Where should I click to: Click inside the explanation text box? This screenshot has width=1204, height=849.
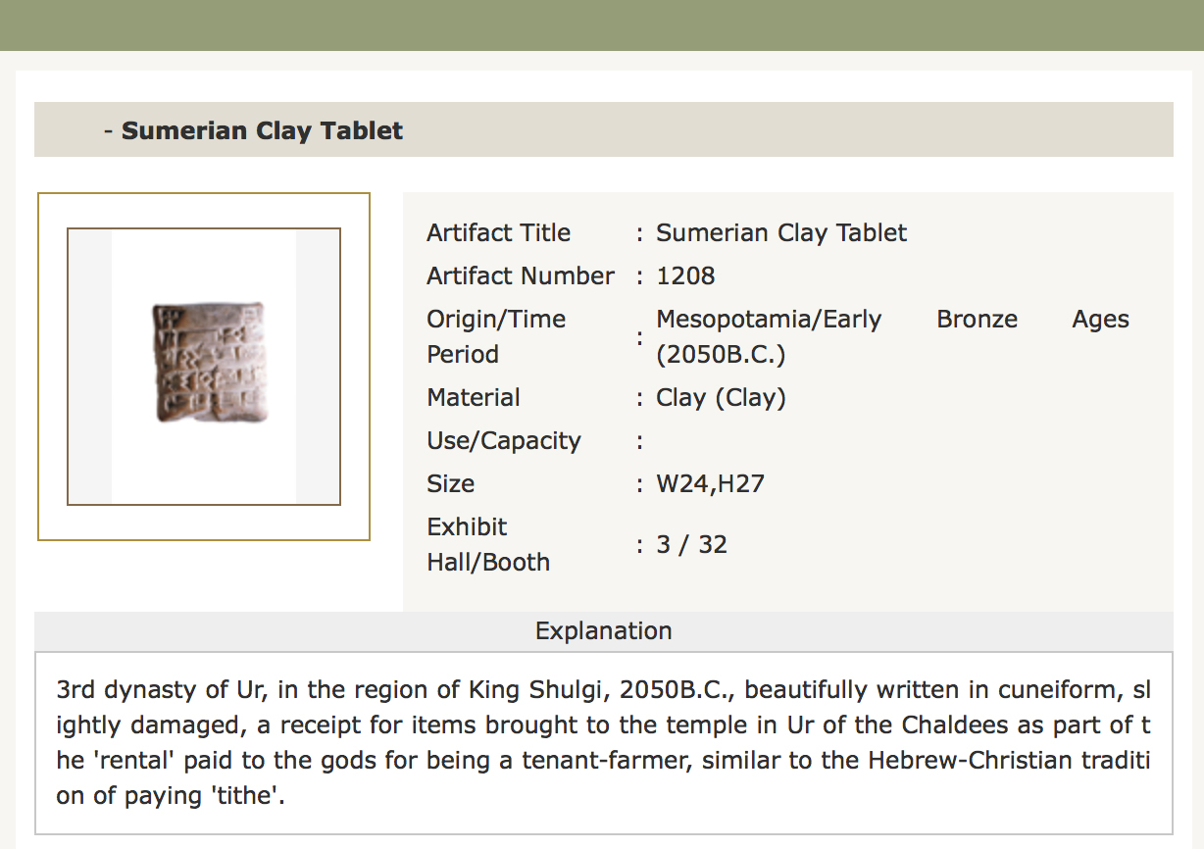[603, 741]
